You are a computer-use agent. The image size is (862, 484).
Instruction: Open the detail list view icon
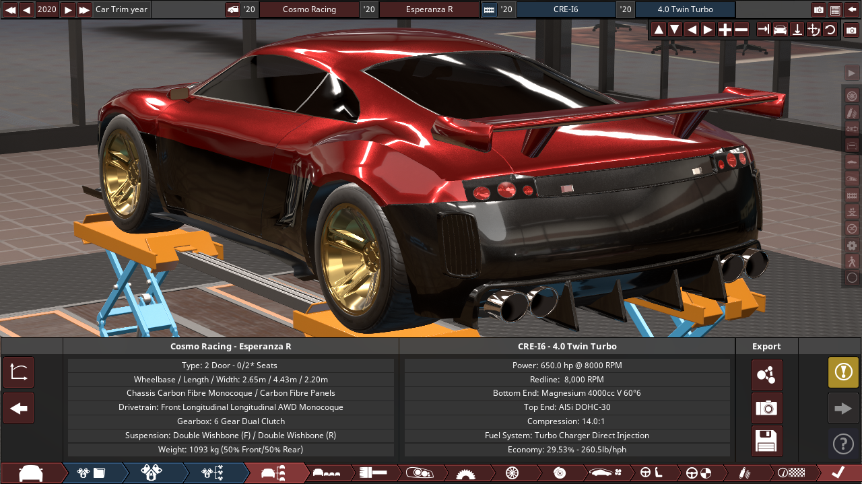click(835, 9)
